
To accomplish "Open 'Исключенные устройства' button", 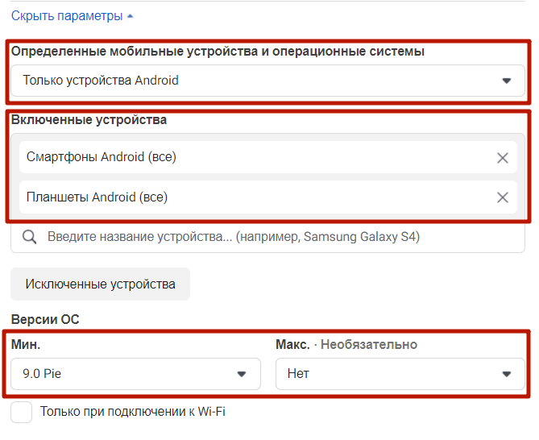I will pos(101,284).
